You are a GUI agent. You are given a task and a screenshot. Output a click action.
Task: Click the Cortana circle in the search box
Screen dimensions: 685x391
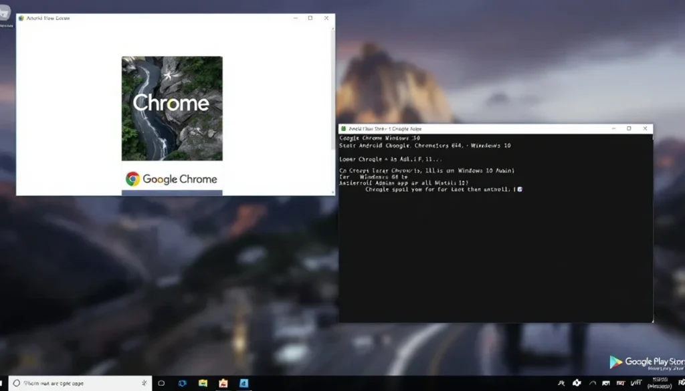coord(17,383)
